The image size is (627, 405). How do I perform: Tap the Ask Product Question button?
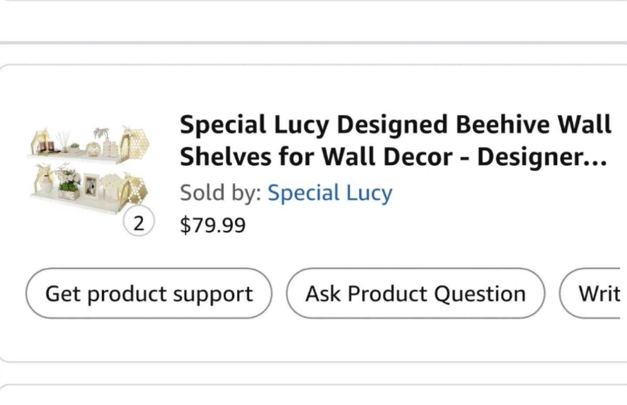coord(415,294)
